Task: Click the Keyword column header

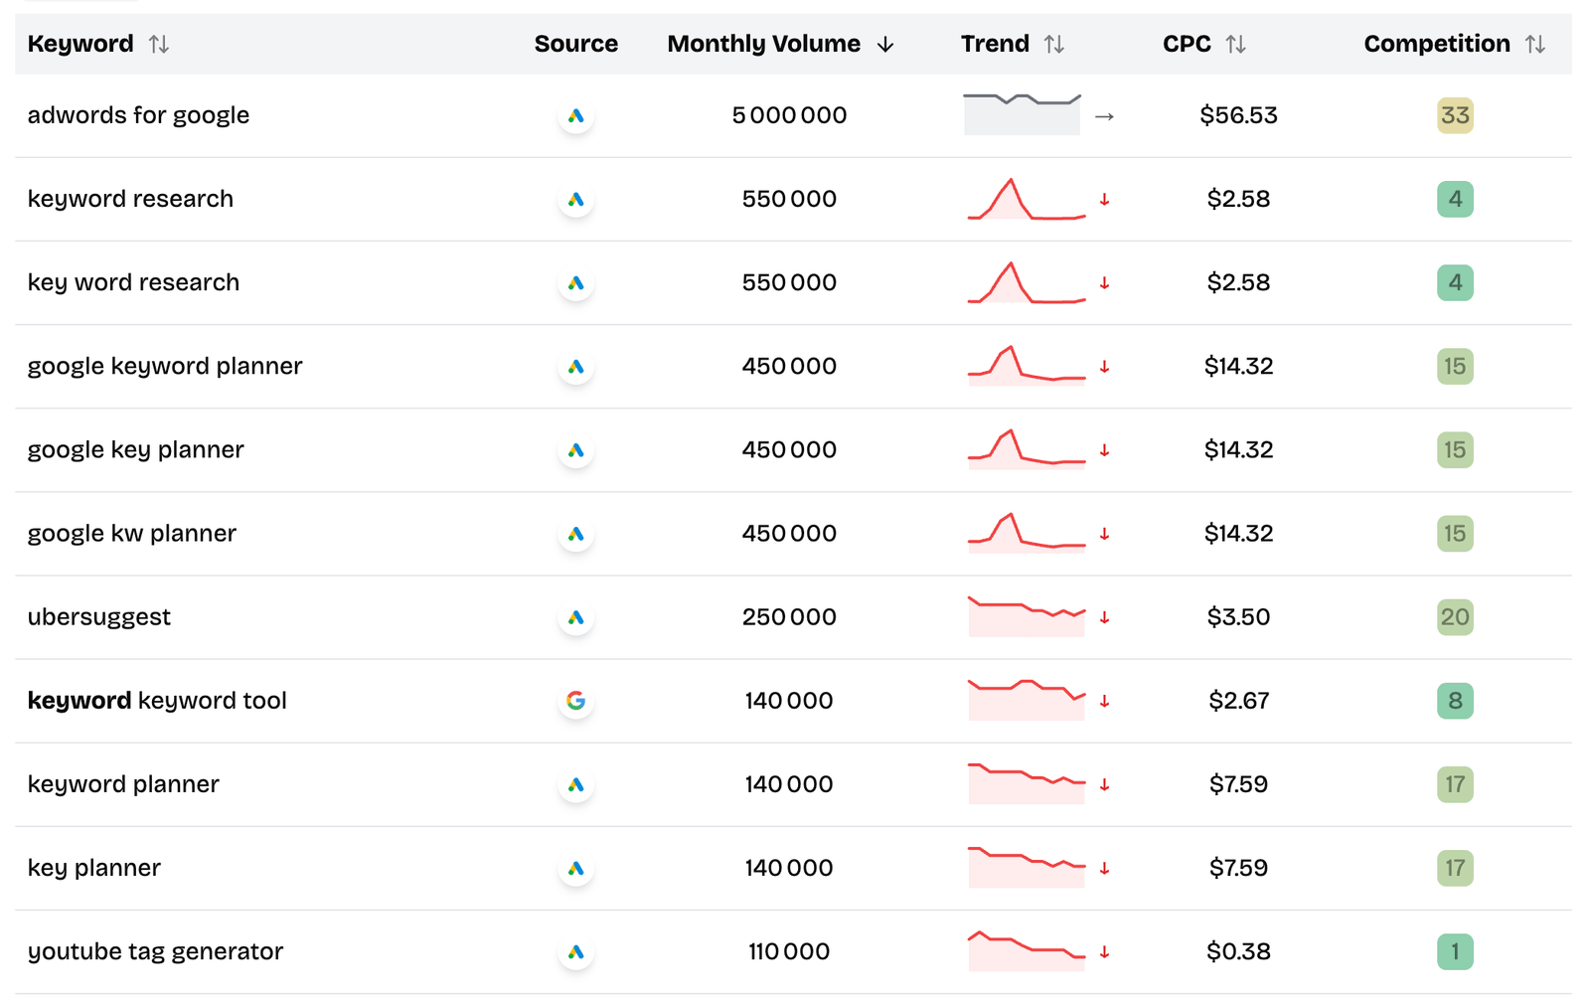Action: point(80,44)
